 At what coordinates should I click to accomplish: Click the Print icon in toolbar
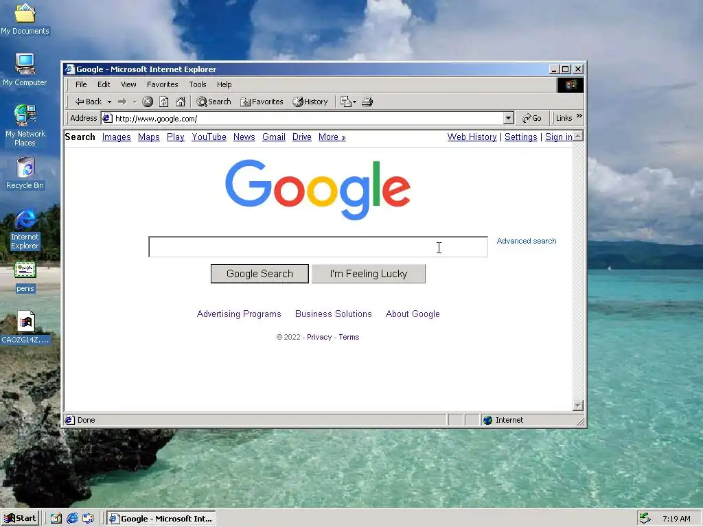pos(367,102)
